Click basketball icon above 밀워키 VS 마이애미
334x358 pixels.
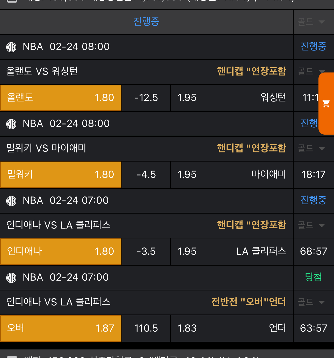[11, 124]
